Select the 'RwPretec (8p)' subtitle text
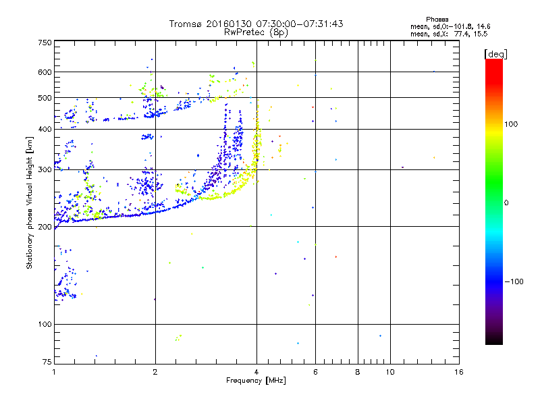This screenshot has height=405, width=540. coord(256,32)
